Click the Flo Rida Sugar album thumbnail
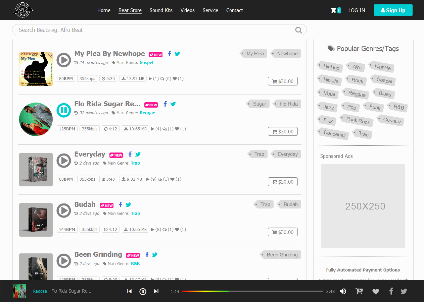This screenshot has width=424, height=302. [x=36, y=119]
